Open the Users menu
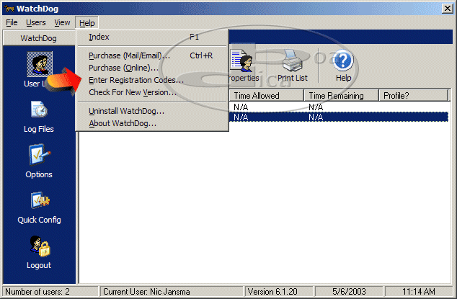 [x=36, y=22]
